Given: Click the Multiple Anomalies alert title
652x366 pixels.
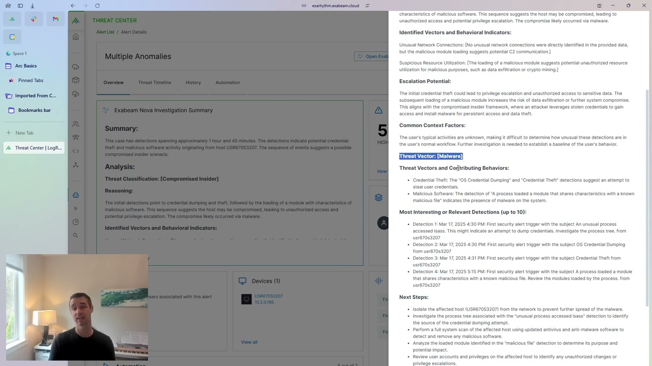Looking at the screenshot, I should click(x=138, y=56).
